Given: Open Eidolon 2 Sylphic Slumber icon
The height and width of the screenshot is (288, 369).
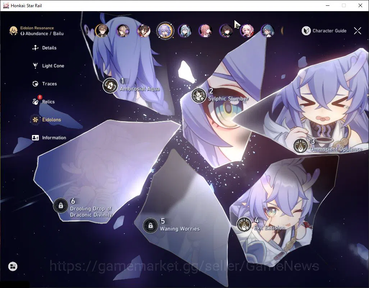Looking at the screenshot, I should 199,96.
